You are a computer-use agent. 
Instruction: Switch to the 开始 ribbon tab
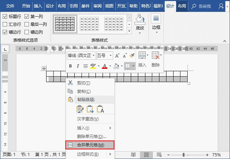26,6
